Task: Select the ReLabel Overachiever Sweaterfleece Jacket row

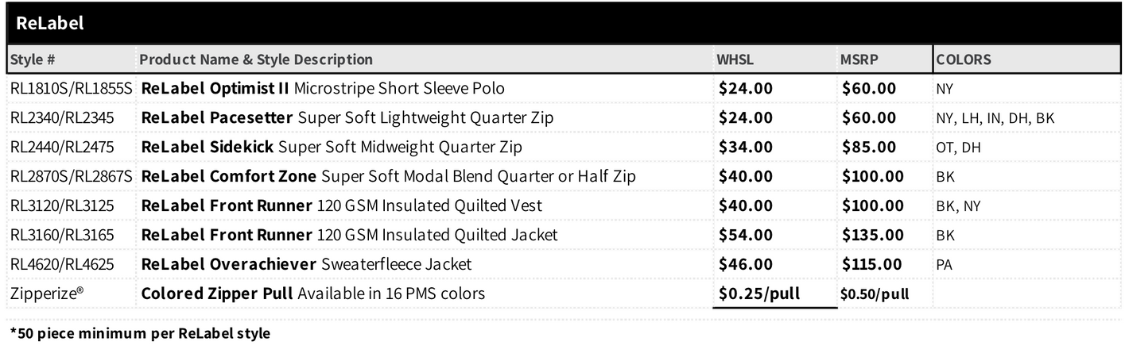Action: (x=564, y=265)
